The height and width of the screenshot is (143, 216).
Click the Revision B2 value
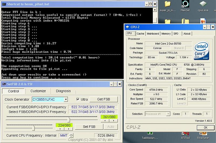[204, 74]
